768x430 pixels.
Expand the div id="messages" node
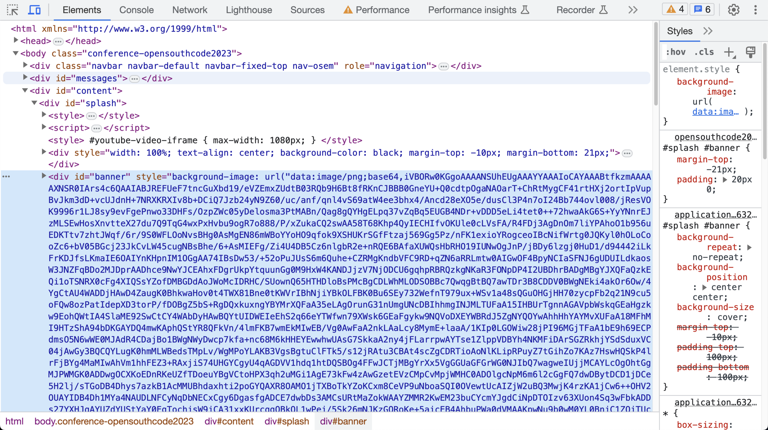click(x=25, y=78)
